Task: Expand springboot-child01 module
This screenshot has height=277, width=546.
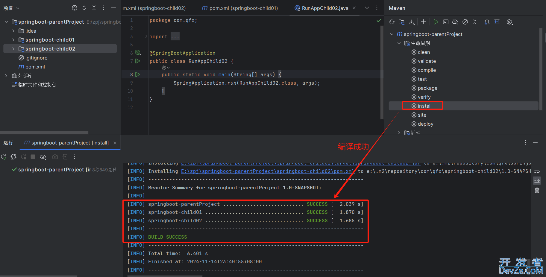Action: [x=13, y=40]
